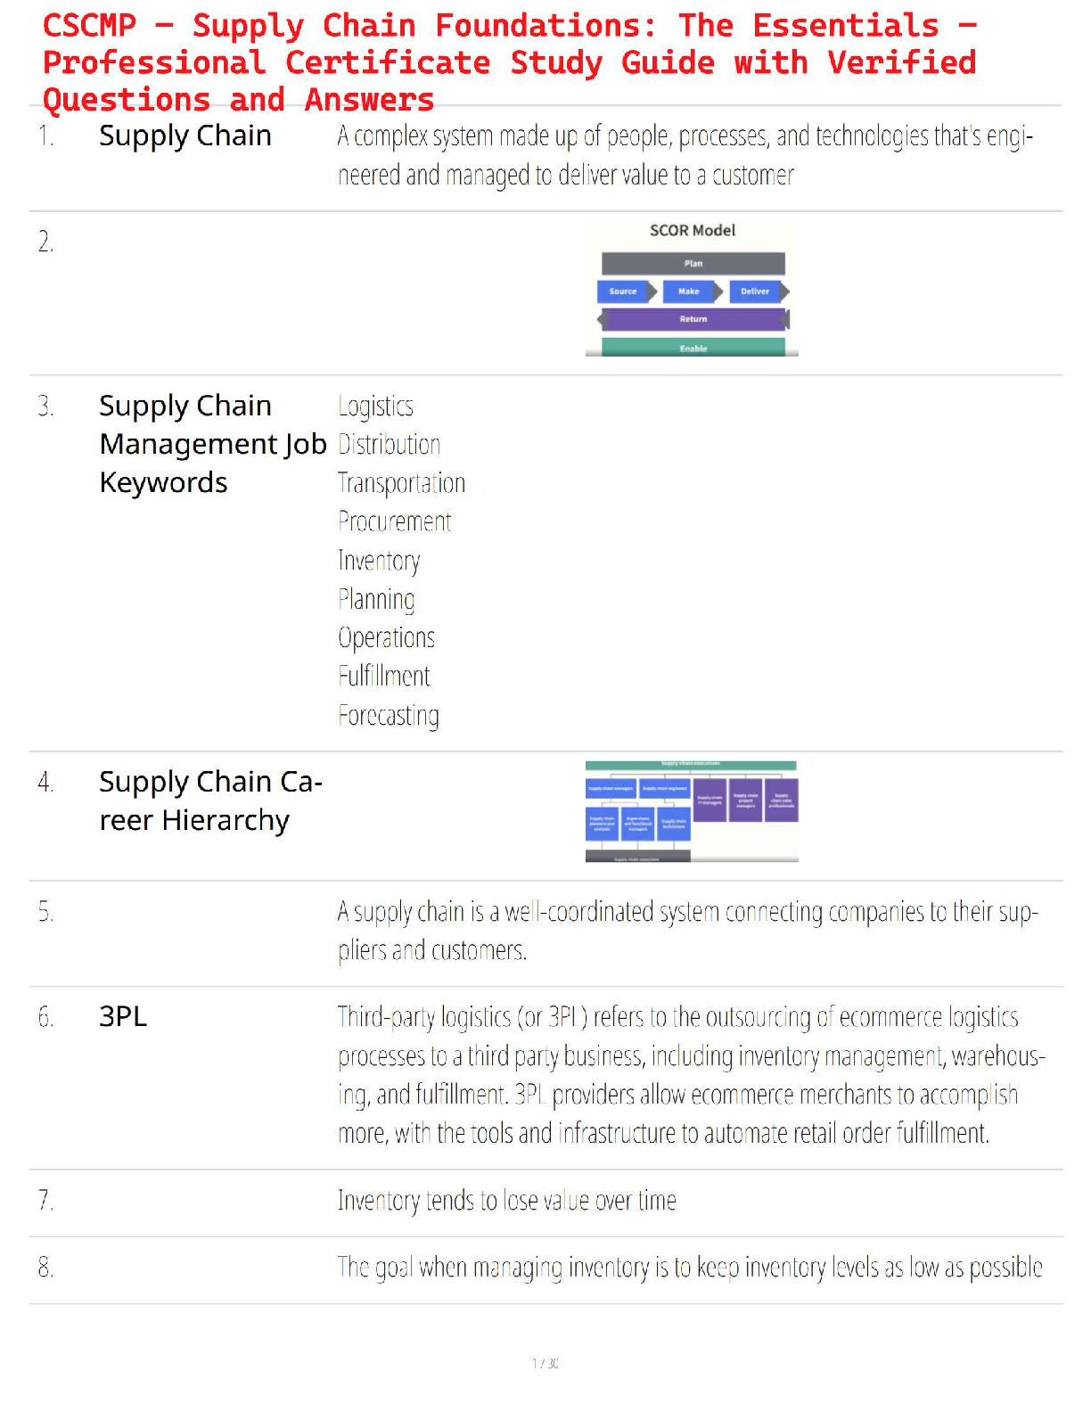
Task: Click the 'Supply Chain' term in row 1
Action: tap(185, 135)
